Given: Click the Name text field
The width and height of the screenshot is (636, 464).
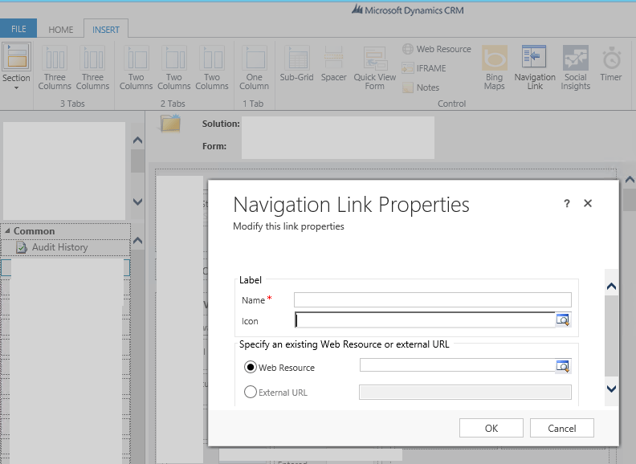Looking at the screenshot, I should click(432, 300).
